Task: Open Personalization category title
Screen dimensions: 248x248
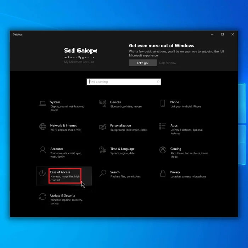Action: click(120, 125)
